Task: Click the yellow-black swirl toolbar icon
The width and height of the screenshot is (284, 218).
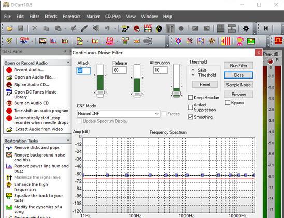Action: 159,28
